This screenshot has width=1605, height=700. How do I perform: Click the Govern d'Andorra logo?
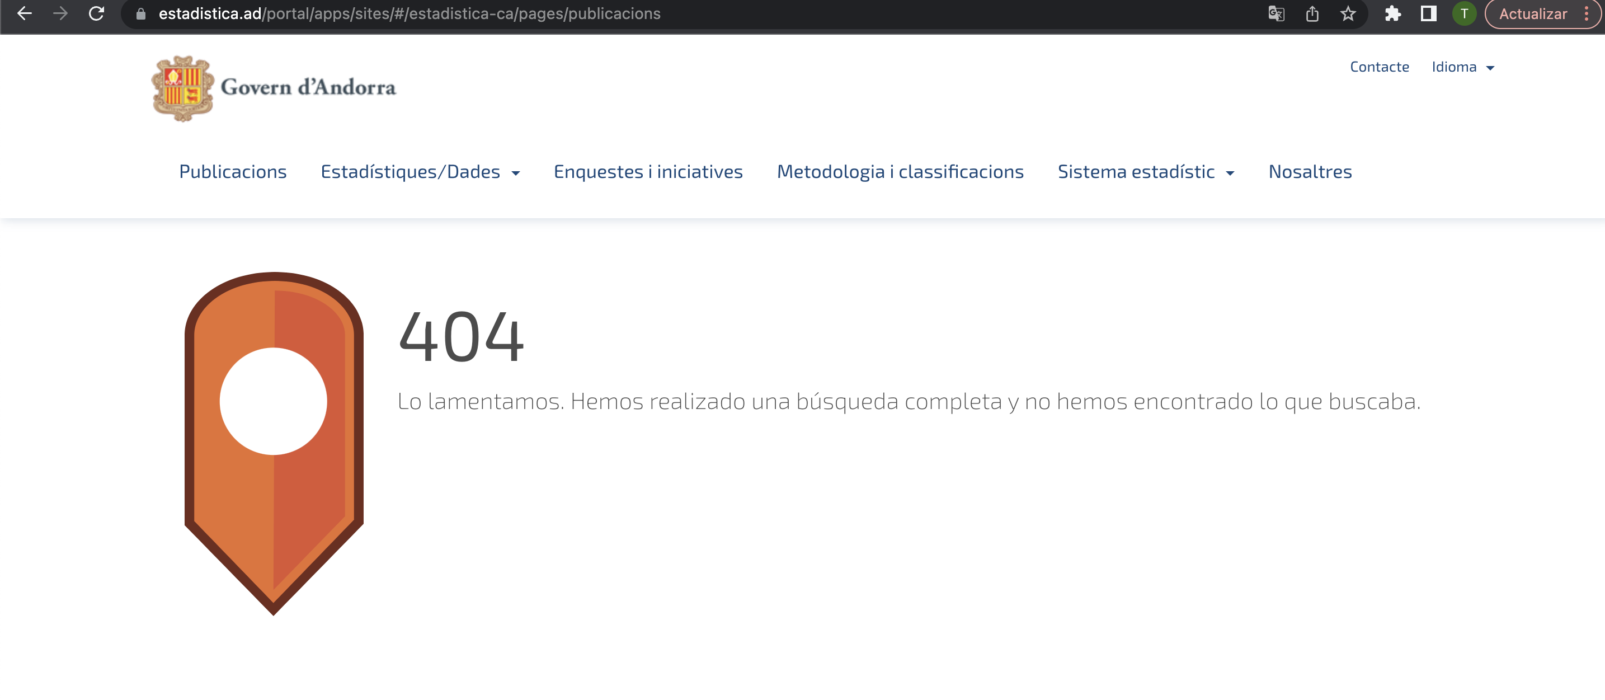(x=274, y=88)
